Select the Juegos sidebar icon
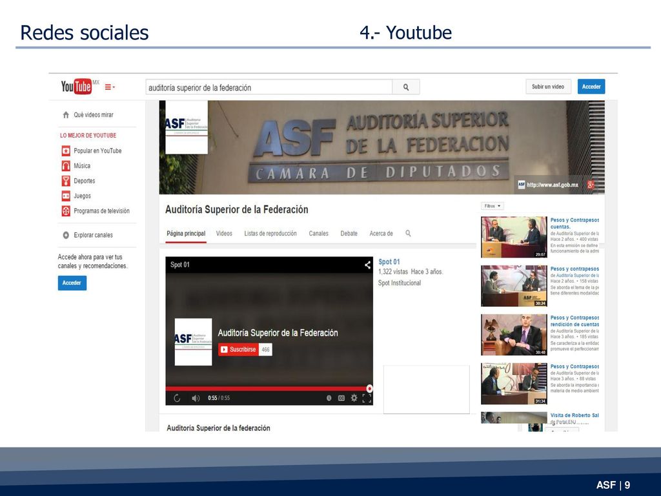The width and height of the screenshot is (661, 496). click(66, 196)
